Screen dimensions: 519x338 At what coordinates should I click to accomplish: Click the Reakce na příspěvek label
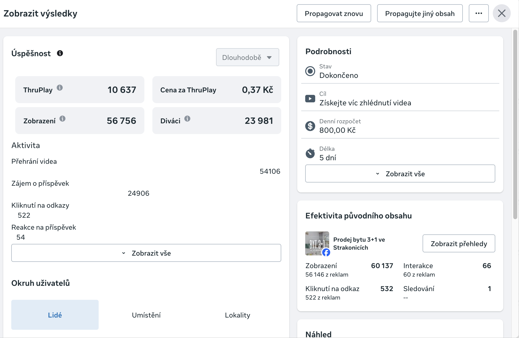44,227
